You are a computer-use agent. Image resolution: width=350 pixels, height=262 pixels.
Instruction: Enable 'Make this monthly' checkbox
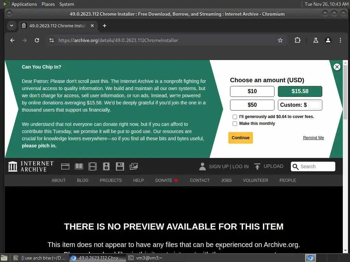pyautogui.click(x=234, y=123)
